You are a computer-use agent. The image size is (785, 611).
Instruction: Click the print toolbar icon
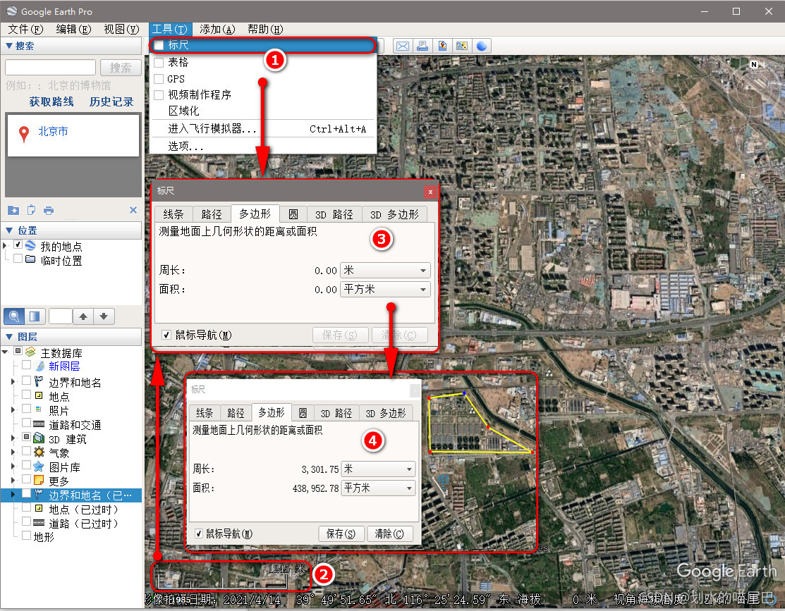point(422,46)
